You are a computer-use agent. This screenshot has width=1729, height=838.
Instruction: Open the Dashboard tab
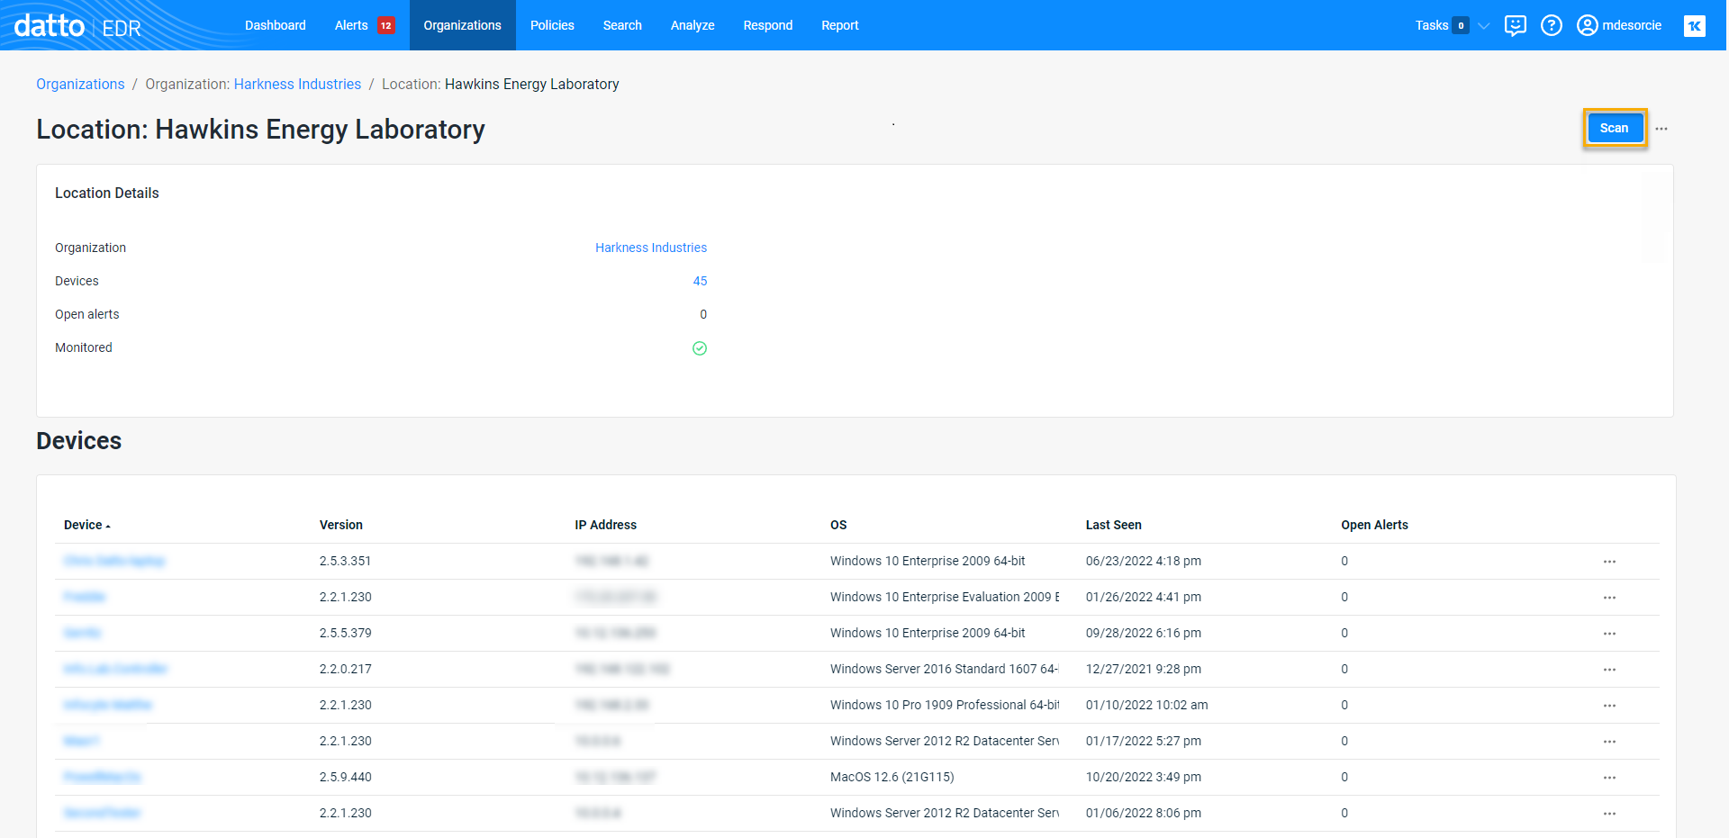point(276,25)
